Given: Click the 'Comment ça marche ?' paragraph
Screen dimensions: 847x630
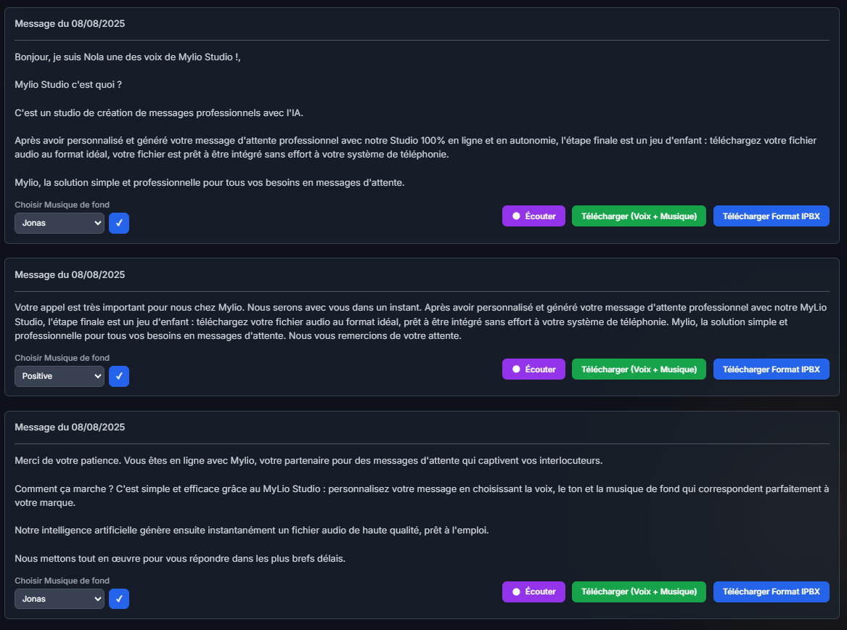Looking at the screenshot, I should click(421, 495).
